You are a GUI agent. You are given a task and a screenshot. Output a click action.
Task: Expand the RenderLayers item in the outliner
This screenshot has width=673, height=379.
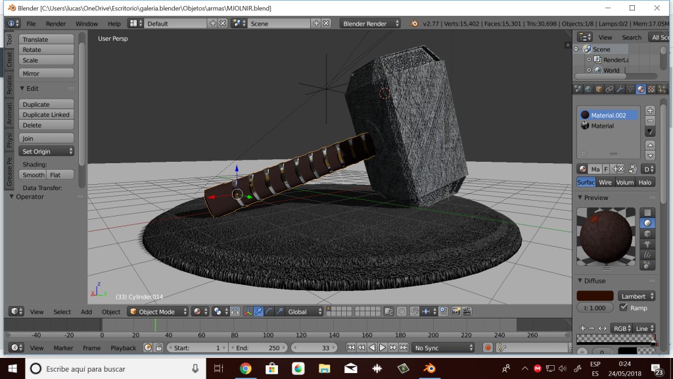590,59
